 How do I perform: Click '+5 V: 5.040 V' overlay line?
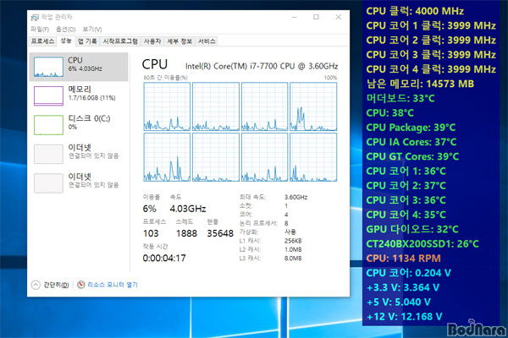tap(399, 303)
